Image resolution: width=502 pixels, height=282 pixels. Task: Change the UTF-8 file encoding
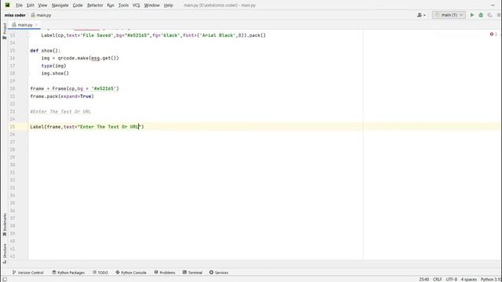pyautogui.click(x=452, y=280)
